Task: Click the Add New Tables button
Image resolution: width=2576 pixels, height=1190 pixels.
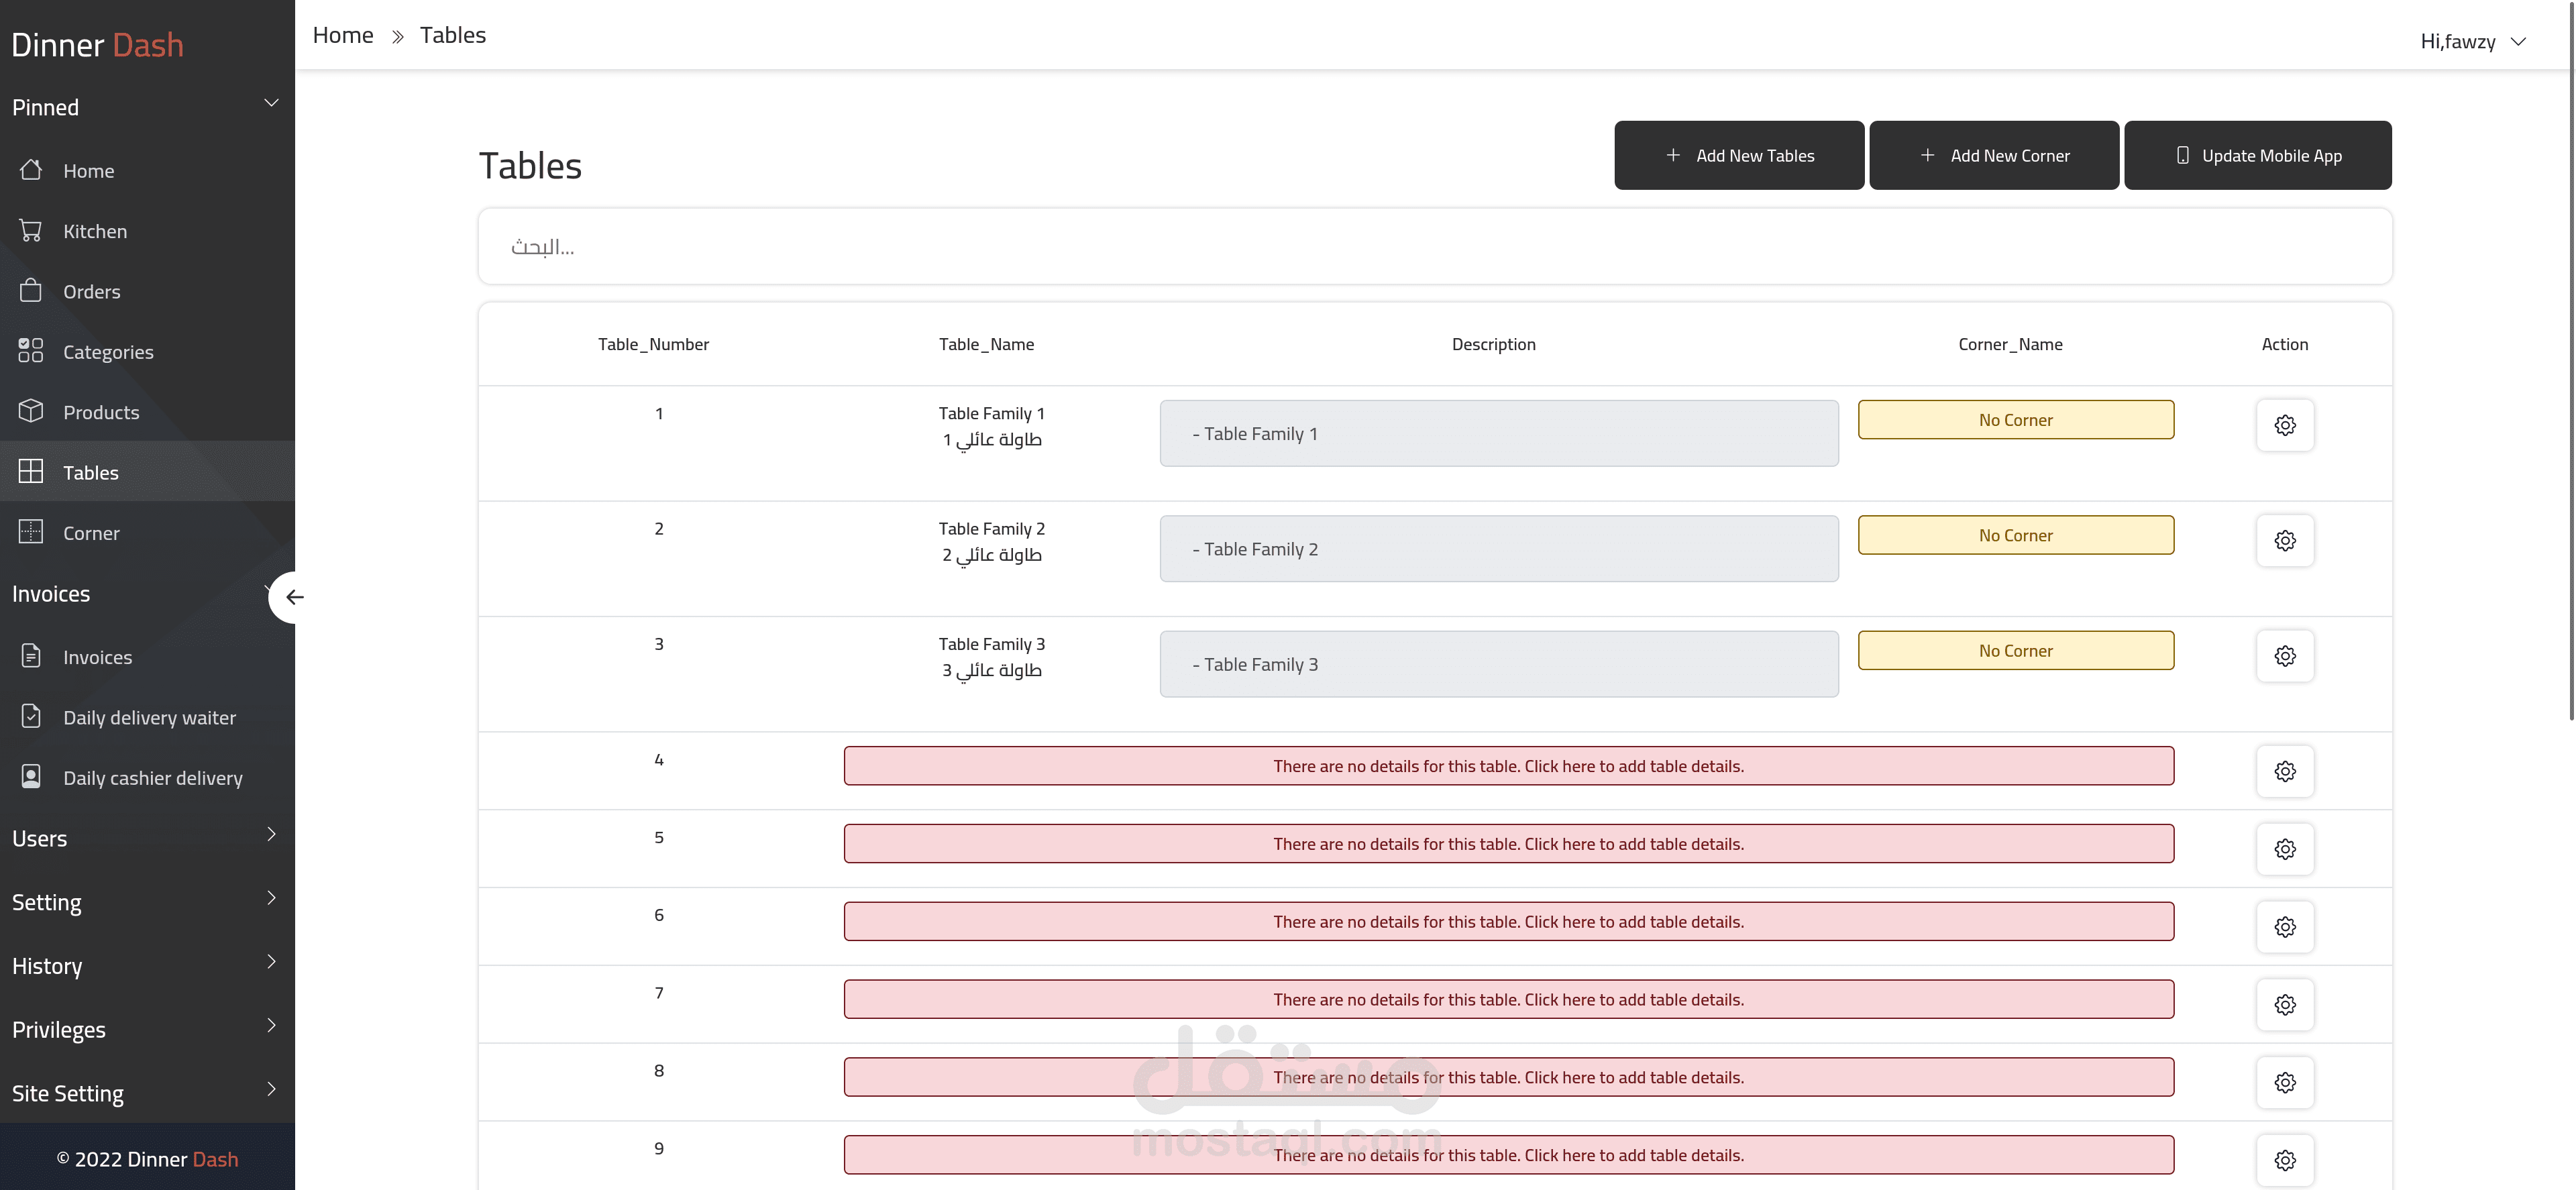Action: tap(1738, 155)
